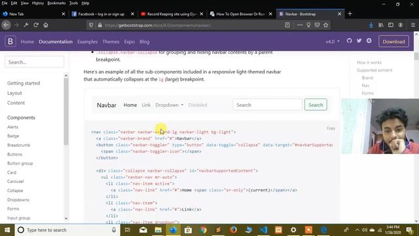The image size is (419, 236).
Task: Click the Windows Type here to search box
Action: tap(67, 230)
